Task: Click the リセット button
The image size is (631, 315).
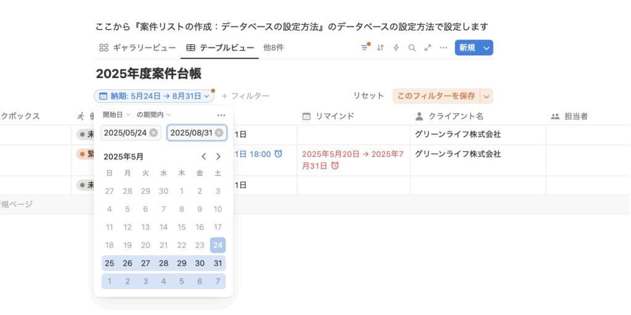Action: click(368, 96)
